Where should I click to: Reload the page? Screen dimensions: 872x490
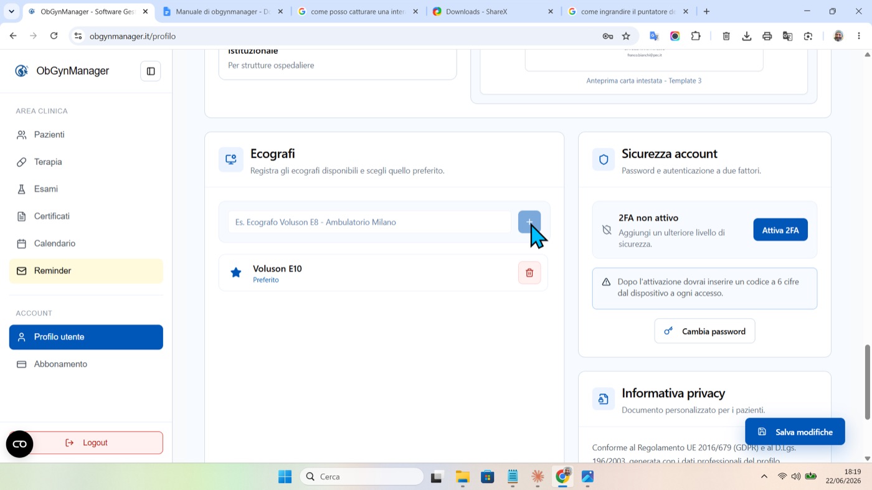[x=54, y=36]
